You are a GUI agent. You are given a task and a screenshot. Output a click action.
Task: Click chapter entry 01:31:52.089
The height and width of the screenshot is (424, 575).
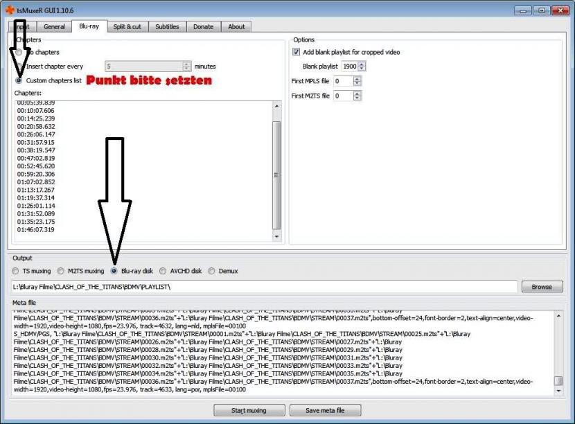[x=36, y=214]
